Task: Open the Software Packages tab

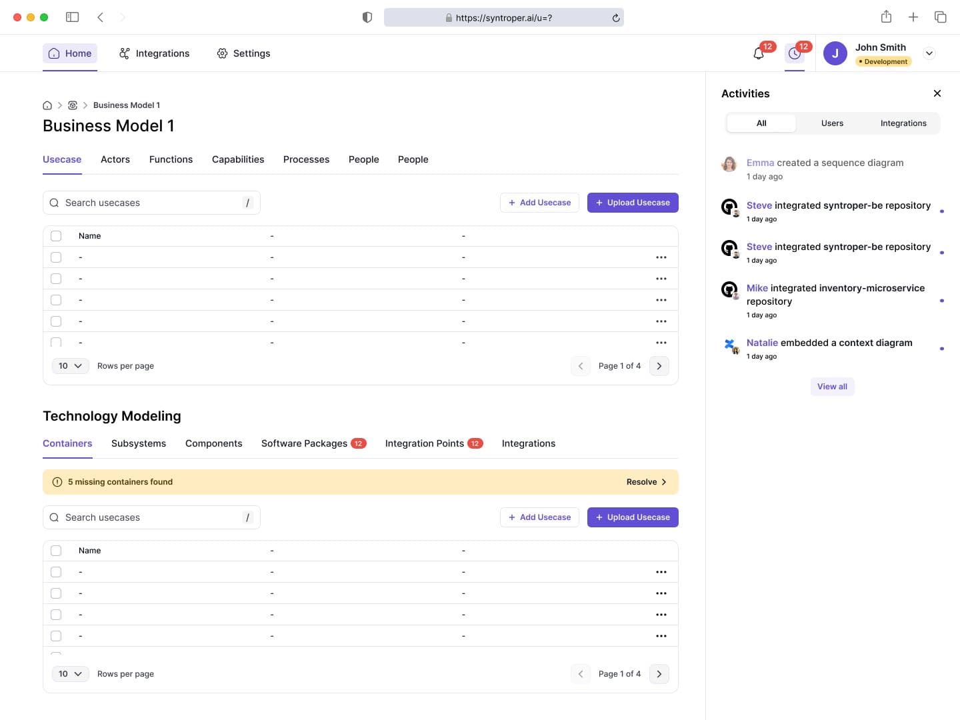Action: tap(304, 443)
